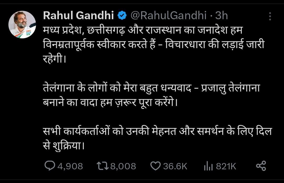Click the Rahul Gandhi display name

tap(78, 16)
